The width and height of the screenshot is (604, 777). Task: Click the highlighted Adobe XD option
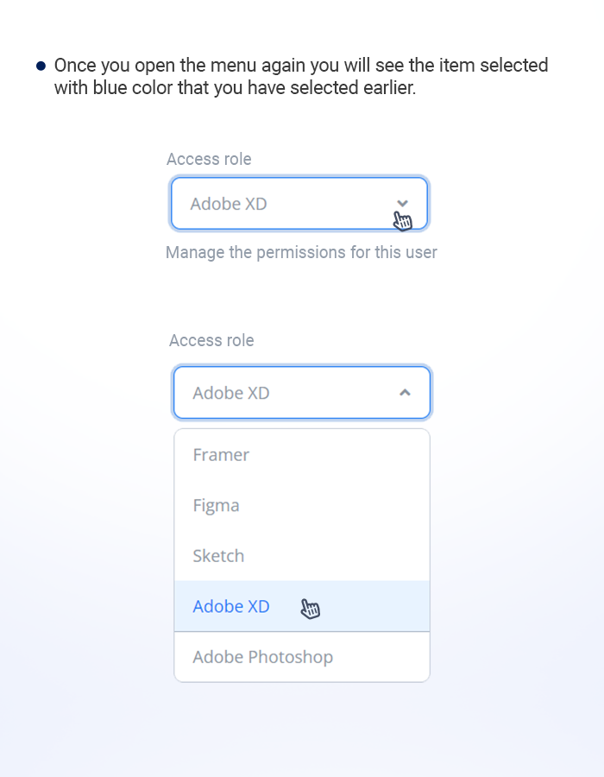coord(230,606)
